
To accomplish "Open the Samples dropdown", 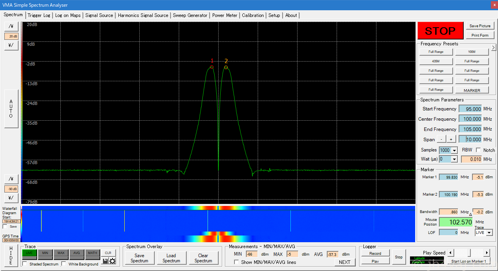I will 454,150.
